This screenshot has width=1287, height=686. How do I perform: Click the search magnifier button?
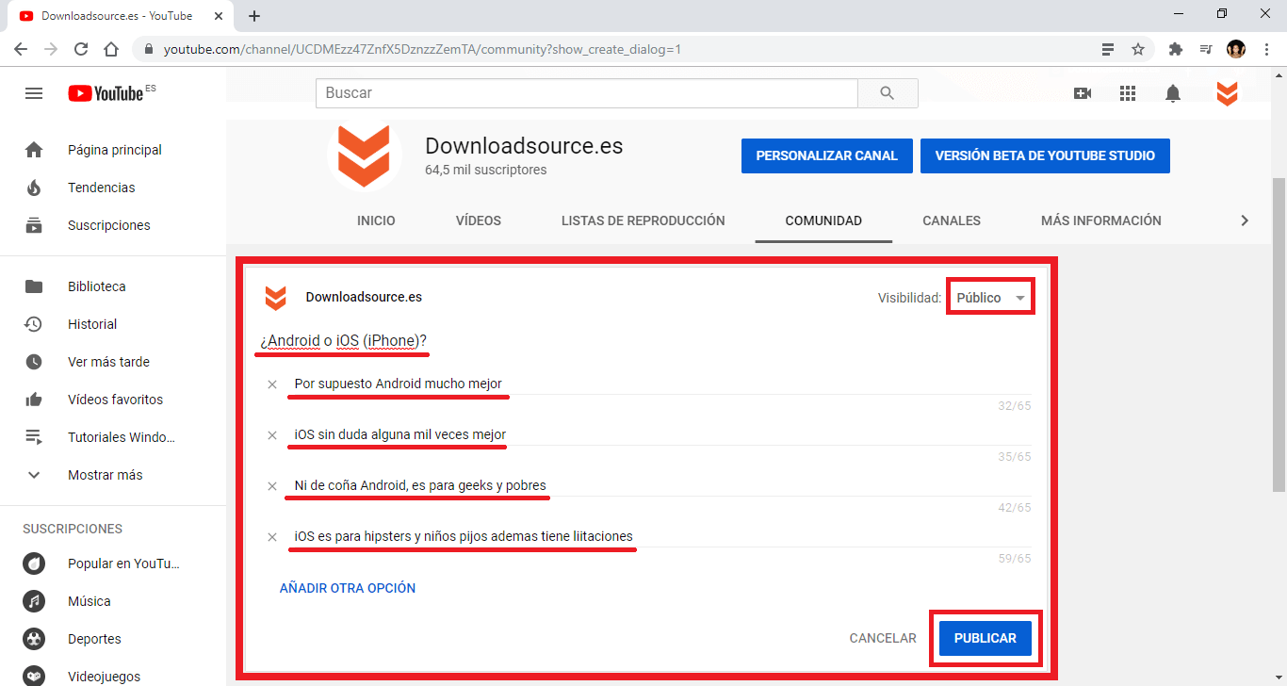(888, 93)
